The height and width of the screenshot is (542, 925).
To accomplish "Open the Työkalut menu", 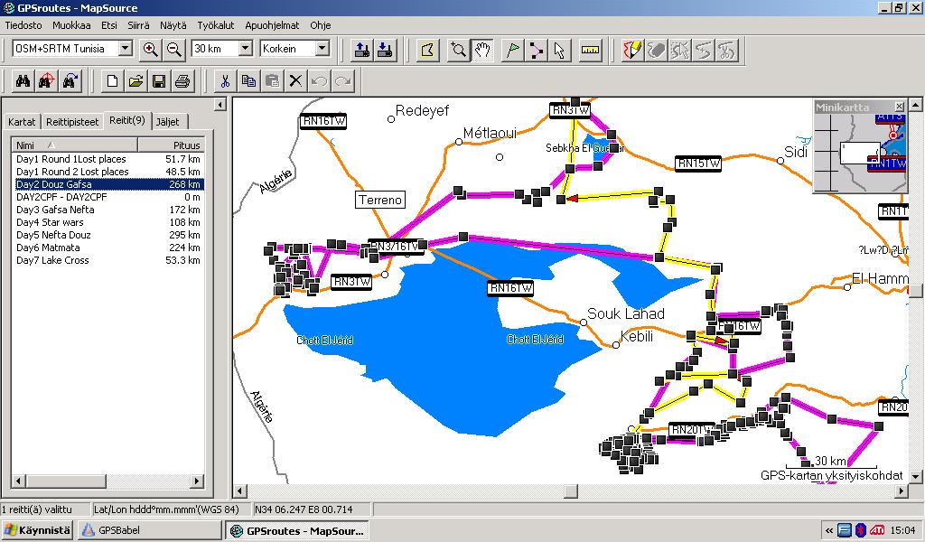I will [216, 25].
